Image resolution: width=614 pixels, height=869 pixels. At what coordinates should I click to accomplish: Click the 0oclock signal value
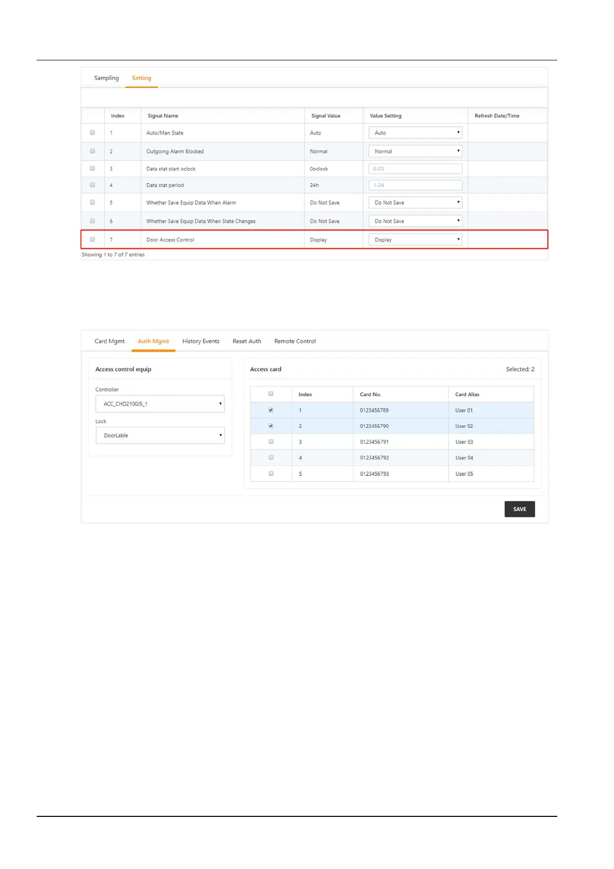[x=319, y=169]
